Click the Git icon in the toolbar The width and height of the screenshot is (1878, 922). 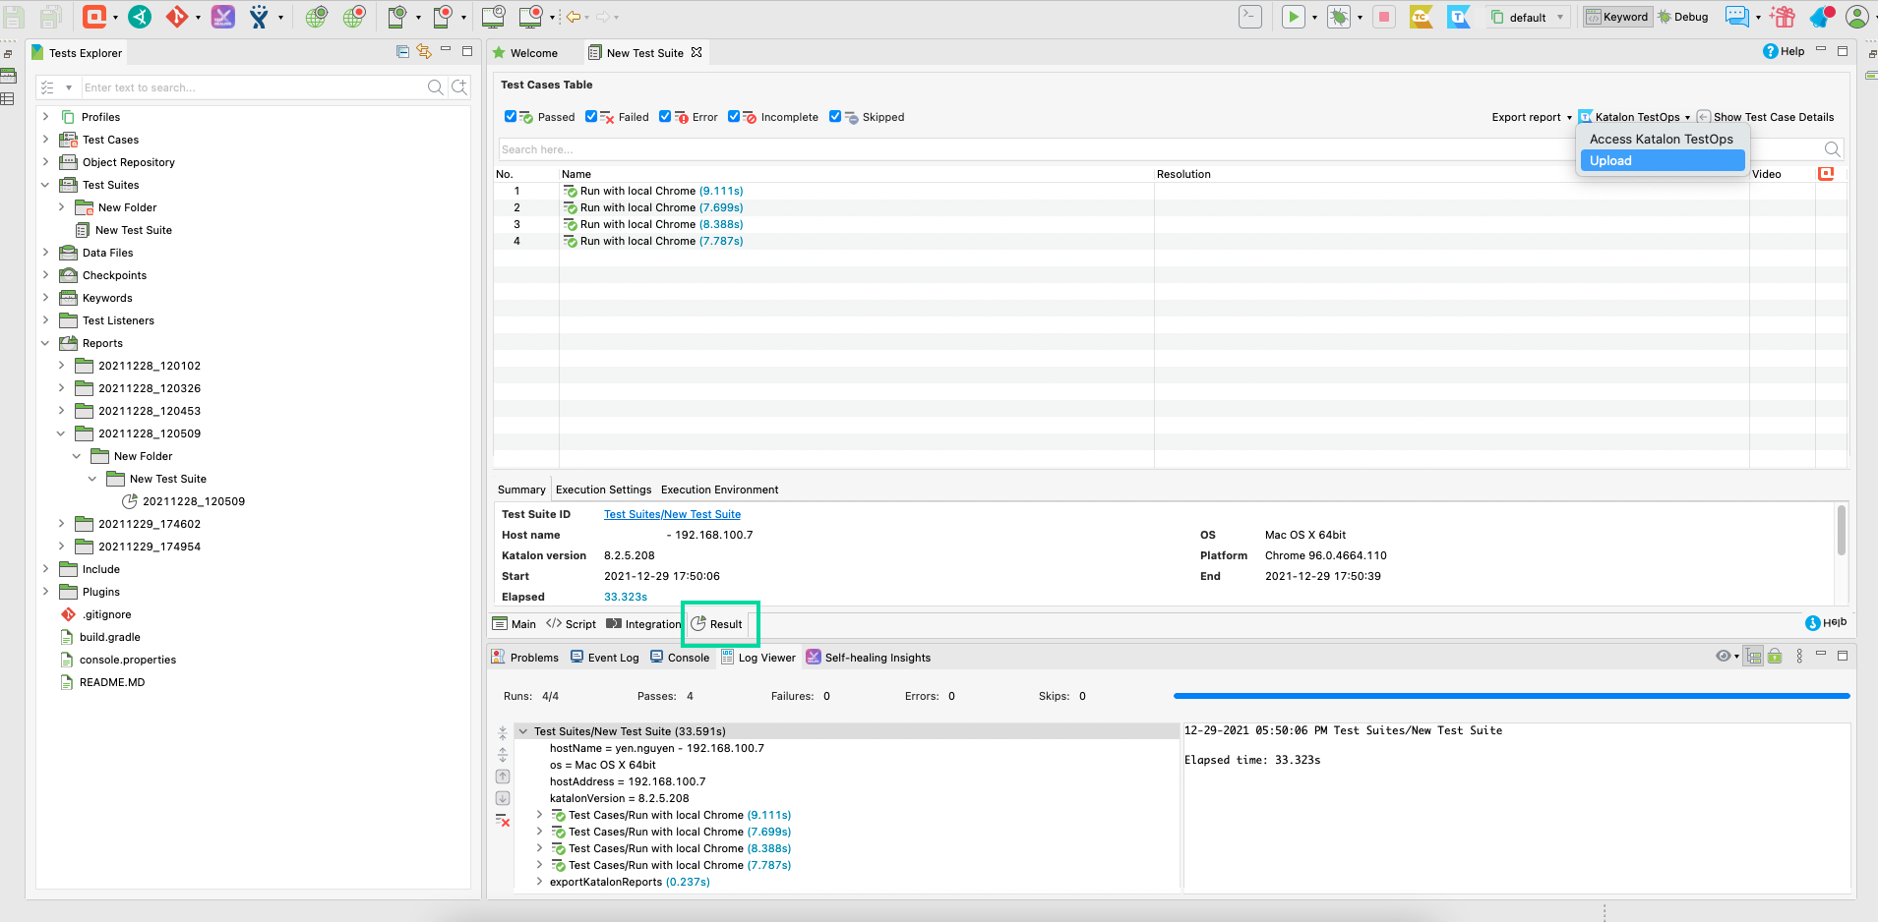[177, 17]
